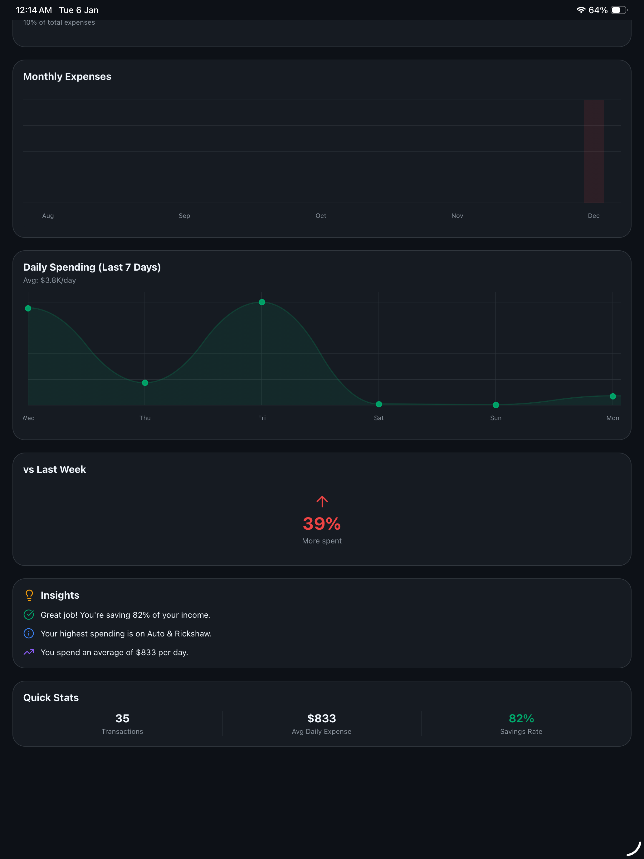Tap the Monthly Expenses heading
Viewport: 644px width, 859px height.
coord(67,76)
